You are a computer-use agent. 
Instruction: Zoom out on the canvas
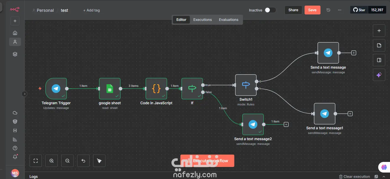tap(67, 161)
